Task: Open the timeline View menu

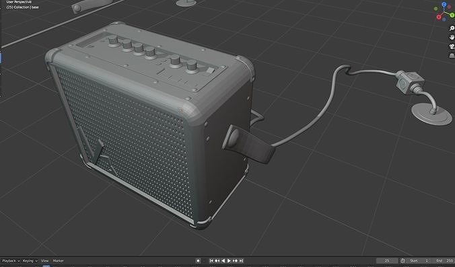Action: pyautogui.click(x=44, y=261)
